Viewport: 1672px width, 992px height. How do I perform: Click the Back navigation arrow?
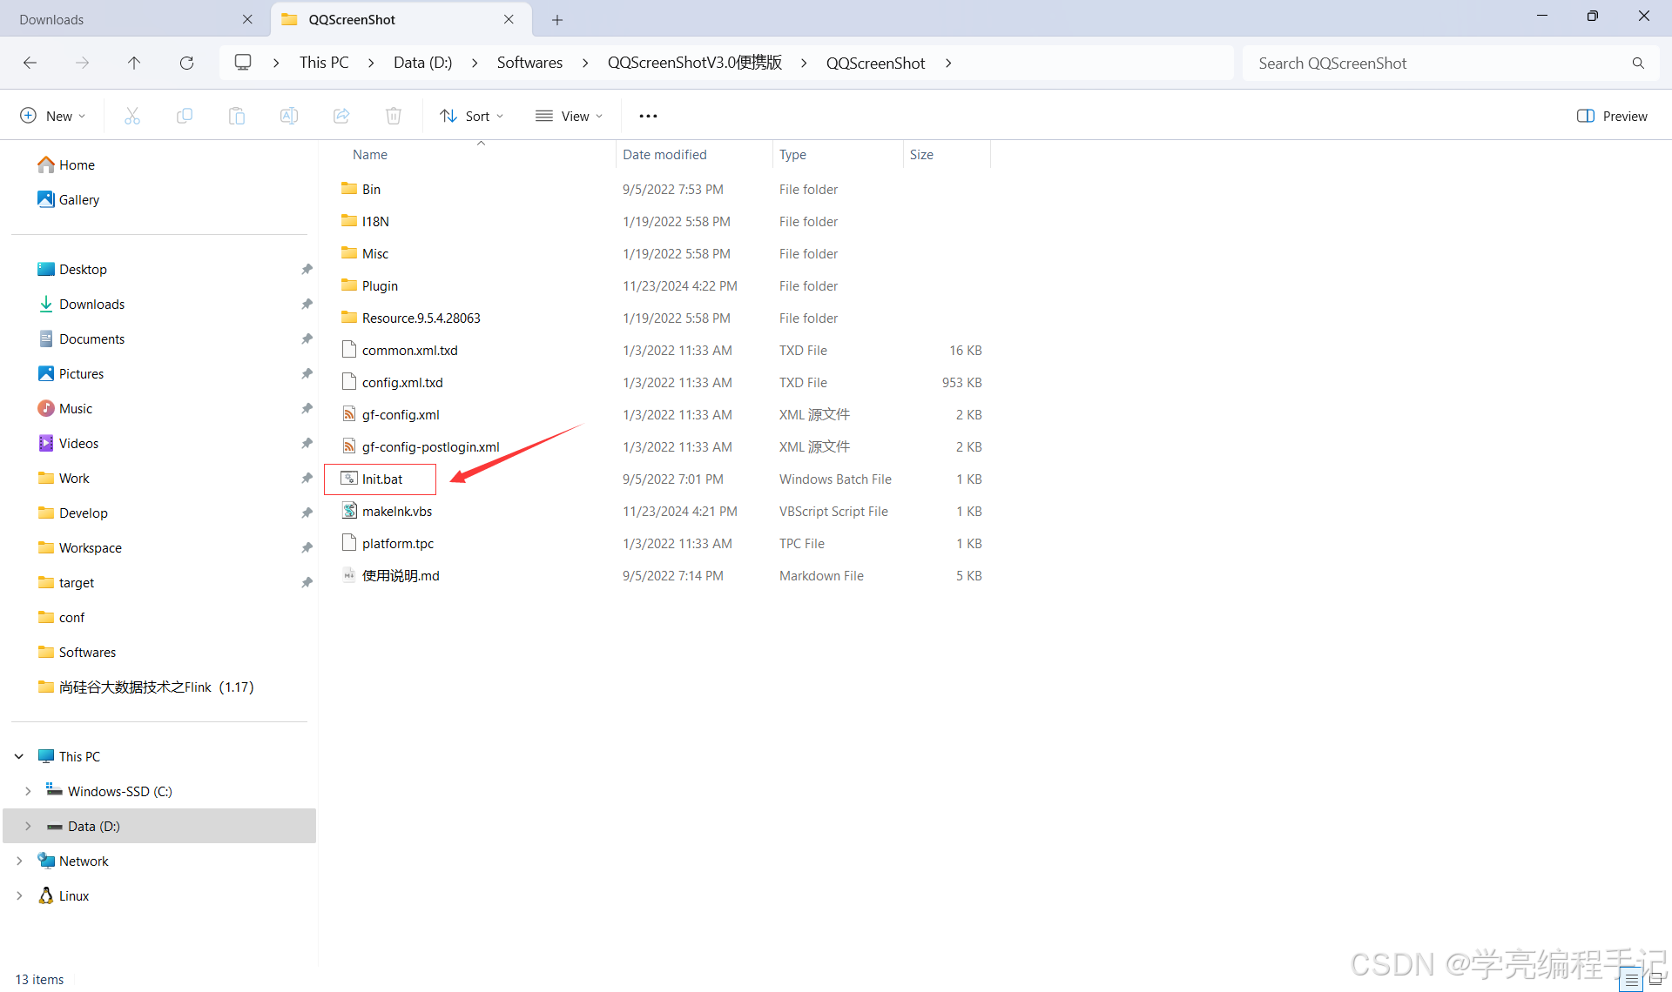[x=30, y=63]
